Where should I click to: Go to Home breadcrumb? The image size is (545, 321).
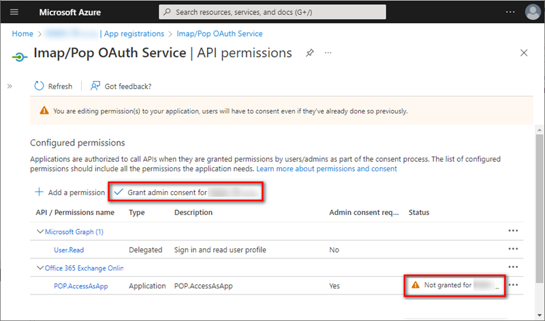[22, 33]
